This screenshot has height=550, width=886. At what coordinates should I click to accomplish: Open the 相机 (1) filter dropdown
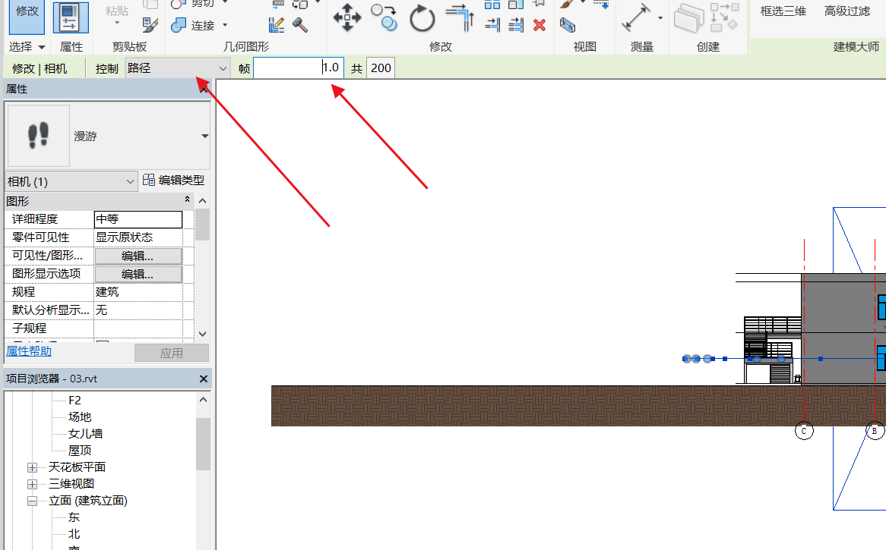[x=71, y=181]
